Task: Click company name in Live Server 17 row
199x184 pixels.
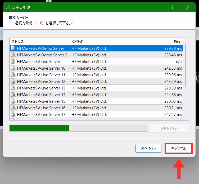Action: click(89, 115)
